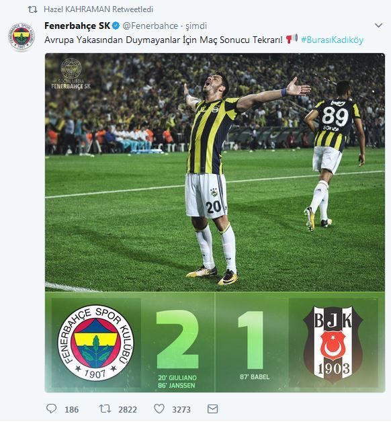Click the şimdi timestamp link
This screenshot has height=422, width=391.
coord(196,26)
